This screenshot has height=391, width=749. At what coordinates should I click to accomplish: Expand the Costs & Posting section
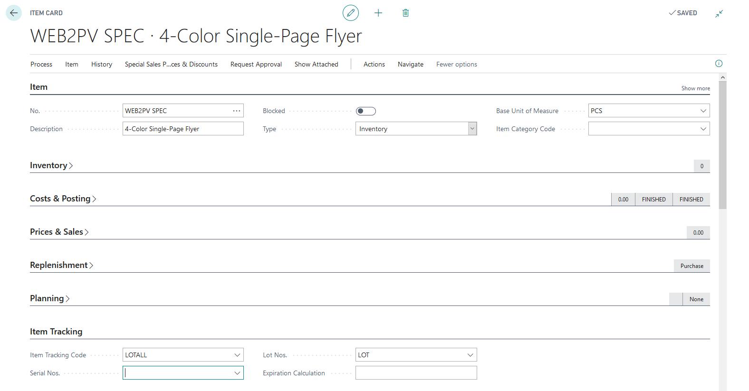[63, 199]
